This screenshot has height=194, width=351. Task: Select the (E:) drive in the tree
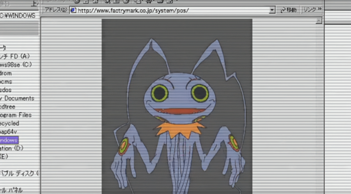(x=4, y=157)
